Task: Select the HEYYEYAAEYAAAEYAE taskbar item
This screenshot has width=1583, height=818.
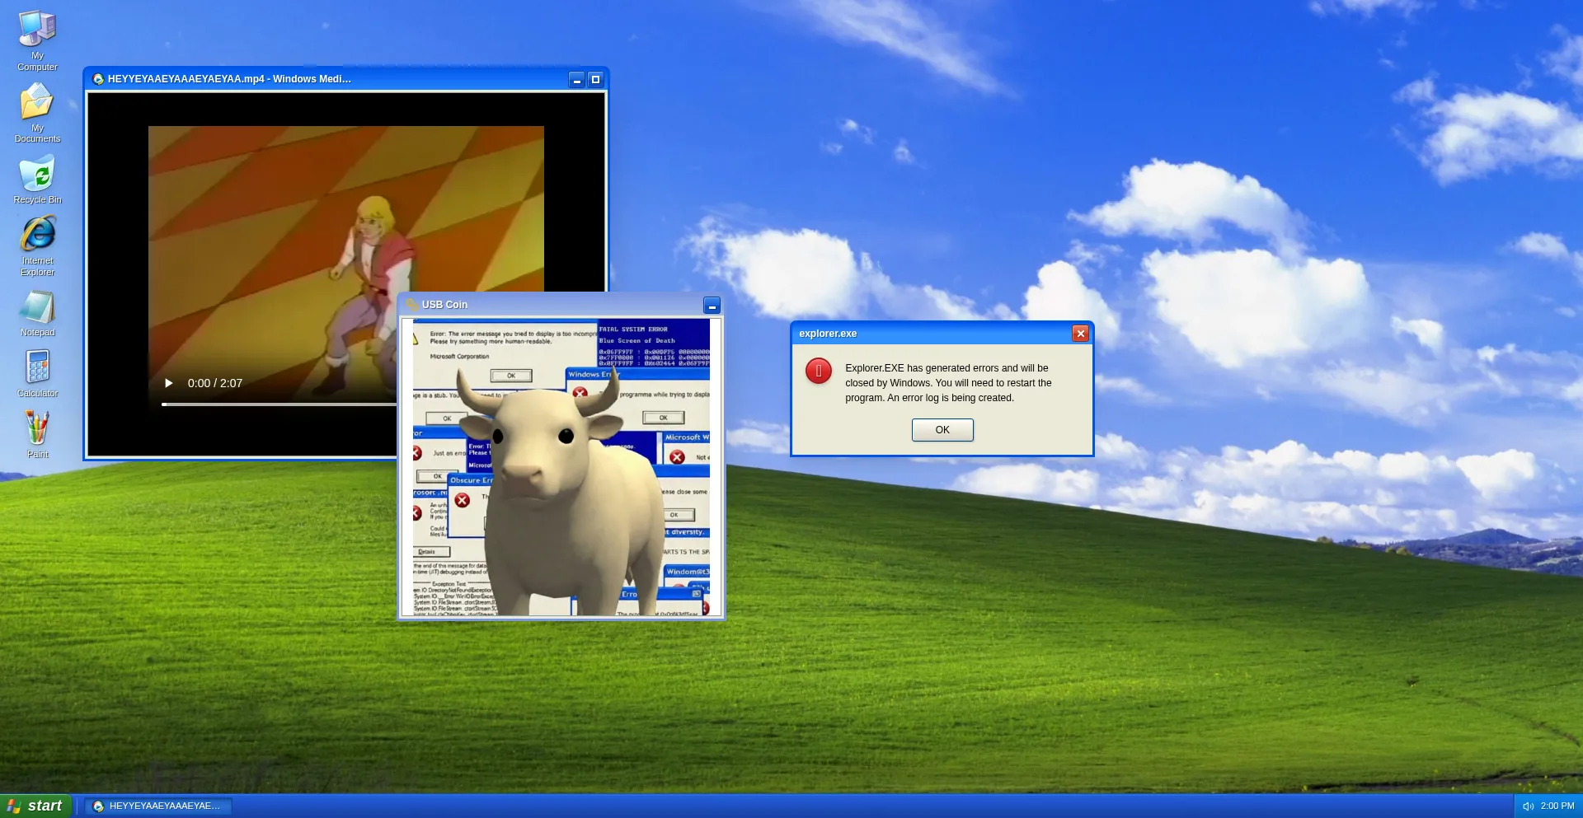Action: pos(158,806)
